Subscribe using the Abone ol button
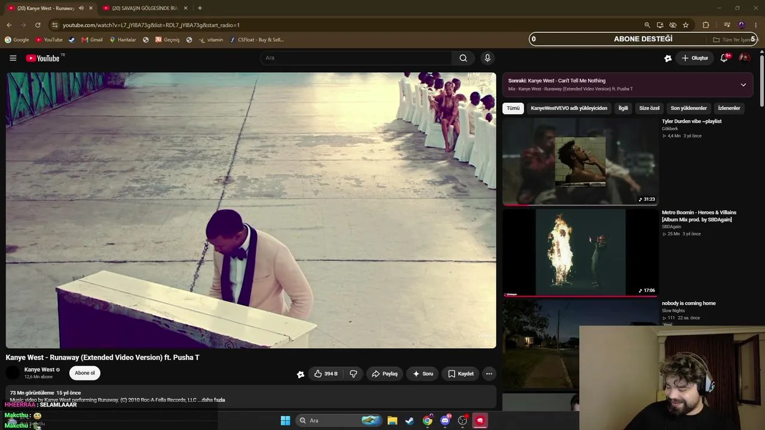 pos(84,373)
